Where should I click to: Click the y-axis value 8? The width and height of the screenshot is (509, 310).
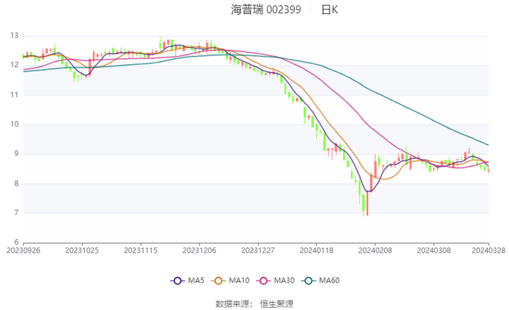(x=16, y=183)
